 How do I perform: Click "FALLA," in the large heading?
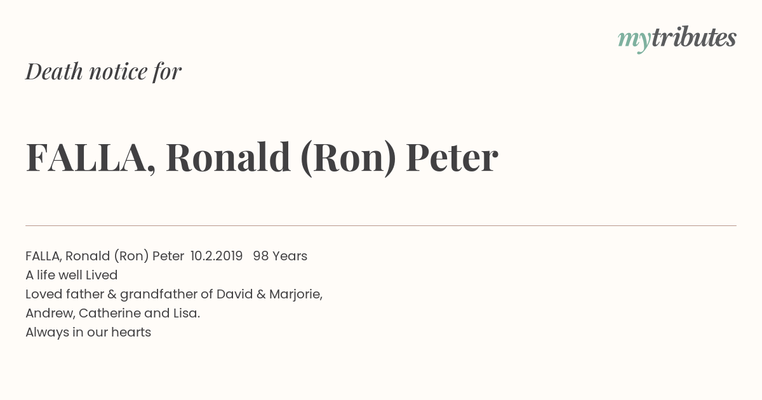click(91, 157)
